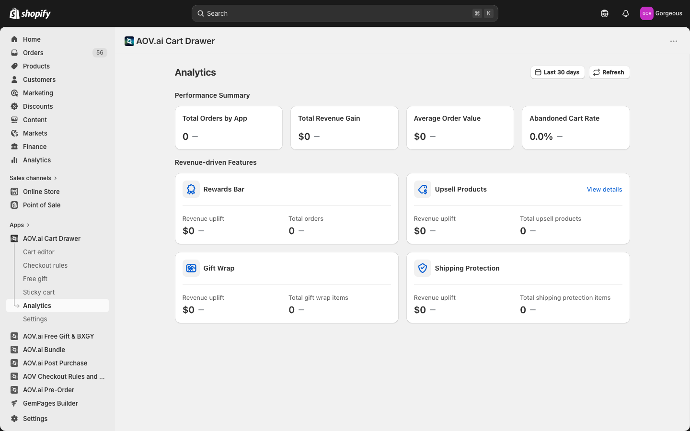Viewport: 690px width, 431px height.
Task: Click the Revenue-driven Features heading
Action: (216, 162)
